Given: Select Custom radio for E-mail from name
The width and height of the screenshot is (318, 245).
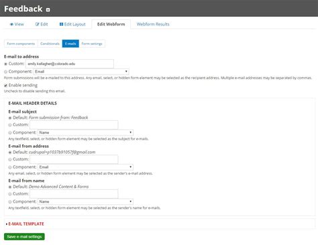Looking at the screenshot, I should click(10, 194).
